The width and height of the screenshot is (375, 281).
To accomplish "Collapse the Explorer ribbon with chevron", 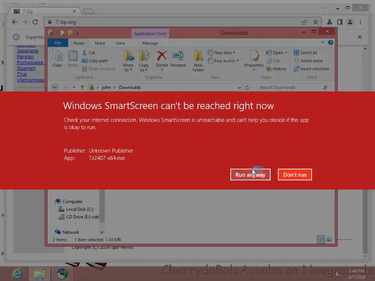I will click(323, 42).
